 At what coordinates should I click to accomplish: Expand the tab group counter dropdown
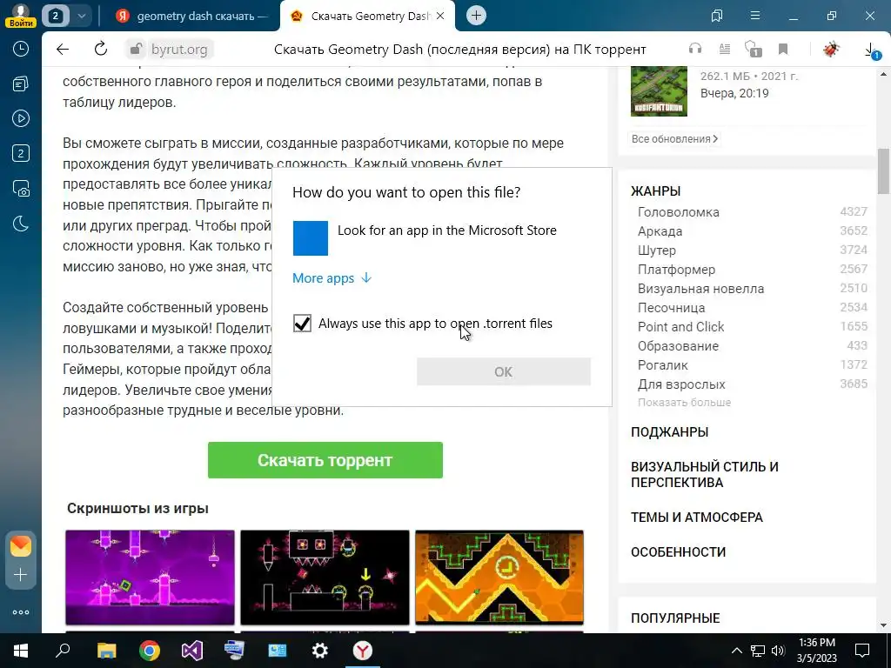click(x=81, y=16)
